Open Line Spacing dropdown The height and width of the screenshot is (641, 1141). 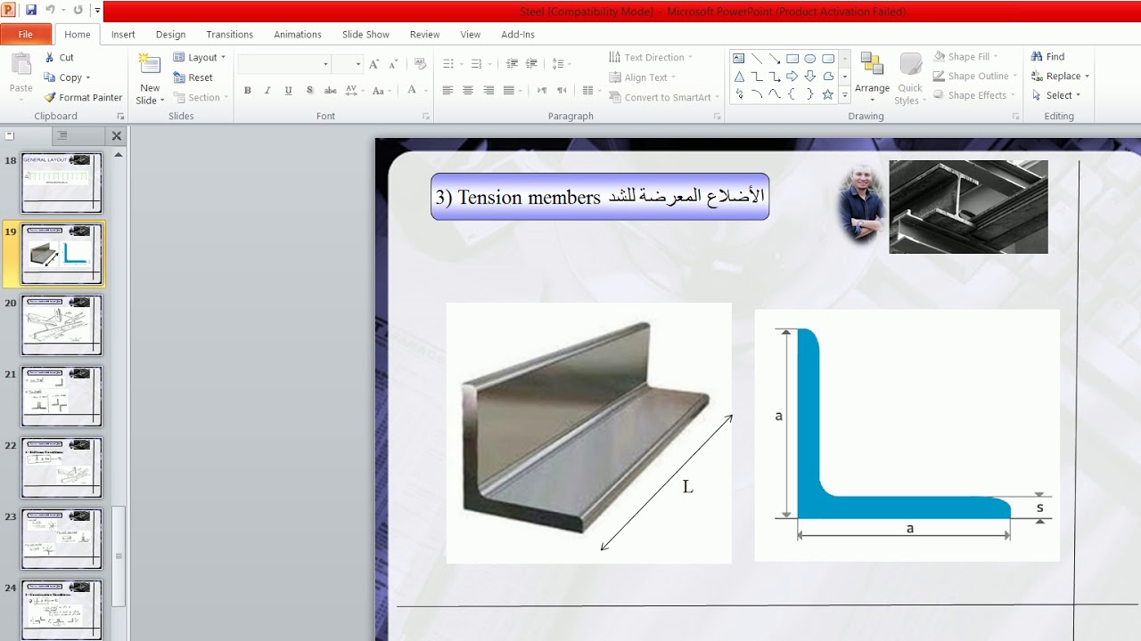coord(561,64)
